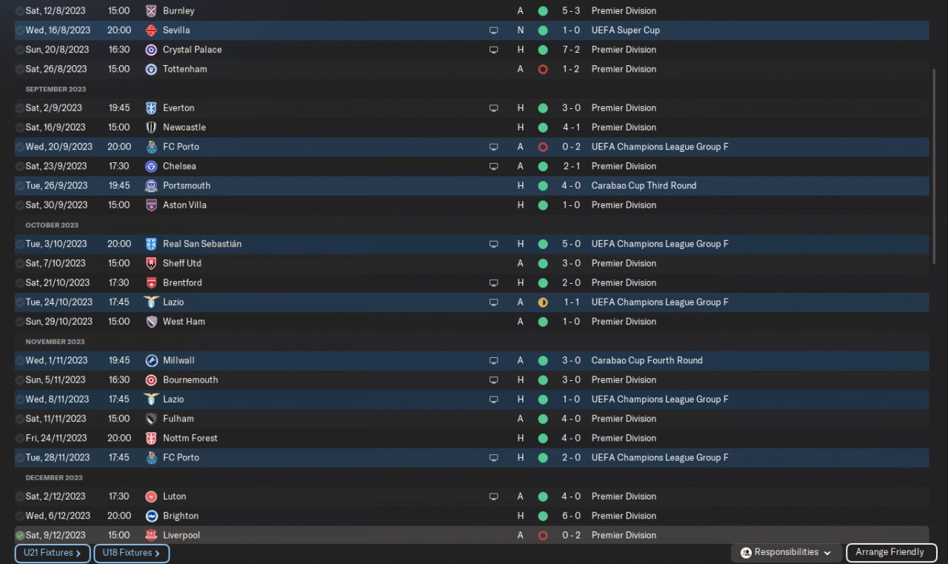Click check circle beside Wed, 20/9/2023
This screenshot has height=564, width=948.
pos(19,147)
